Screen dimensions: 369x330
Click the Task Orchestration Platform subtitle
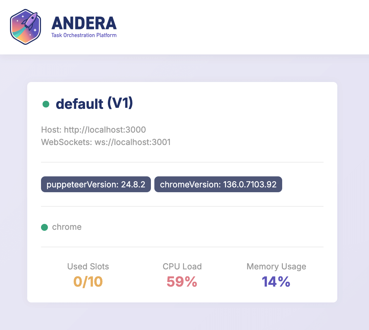point(84,35)
